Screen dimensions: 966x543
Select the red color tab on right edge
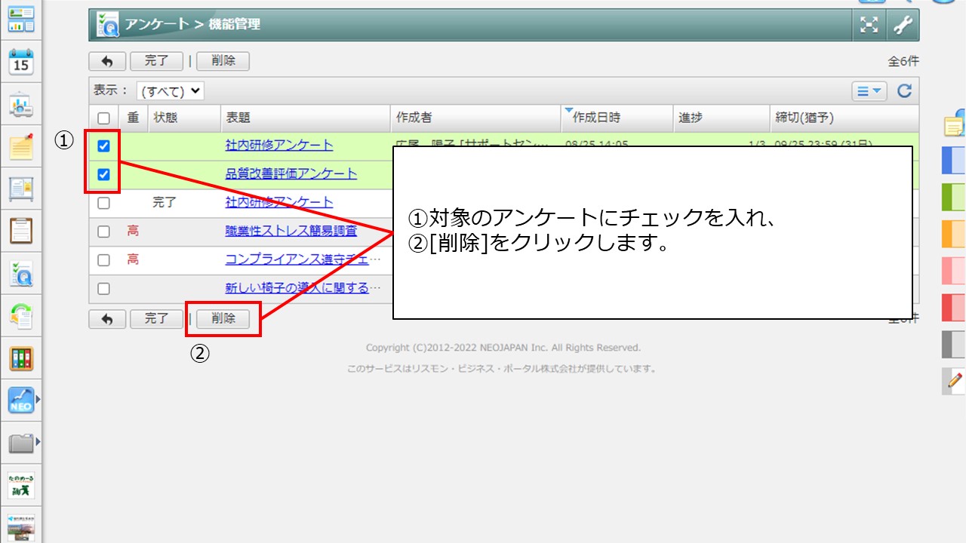click(954, 308)
